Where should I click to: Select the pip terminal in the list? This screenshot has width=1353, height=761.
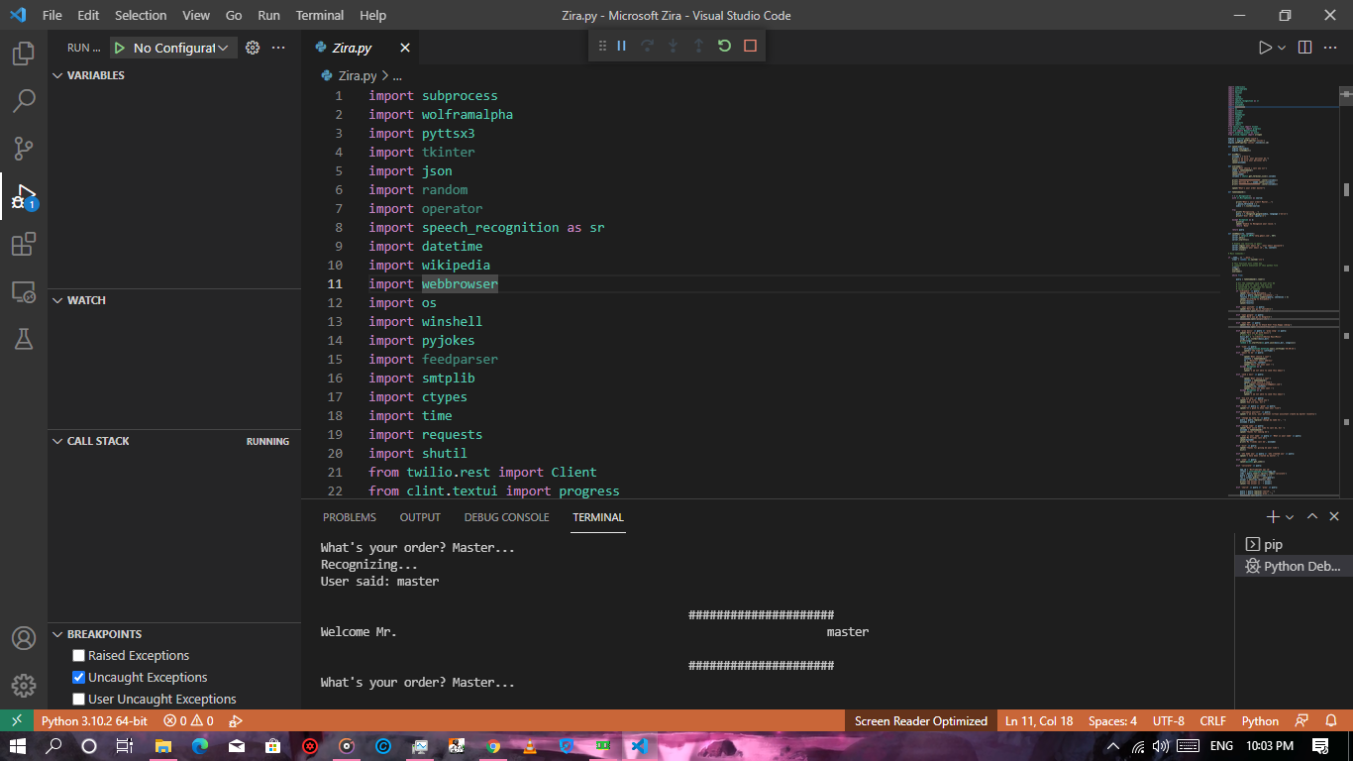click(1294, 544)
